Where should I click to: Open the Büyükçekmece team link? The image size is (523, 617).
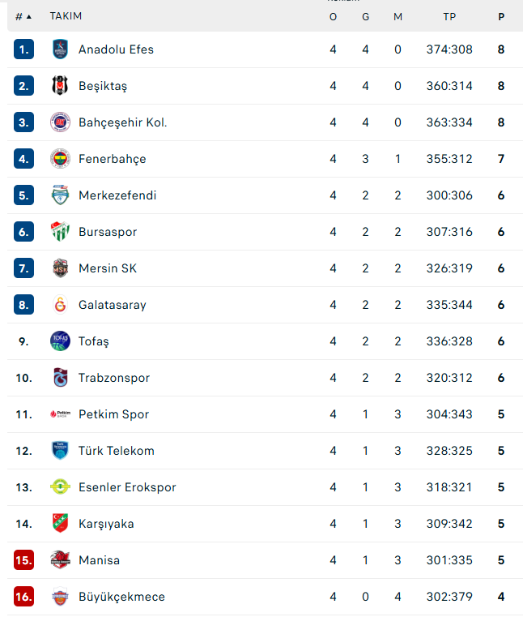(121, 597)
